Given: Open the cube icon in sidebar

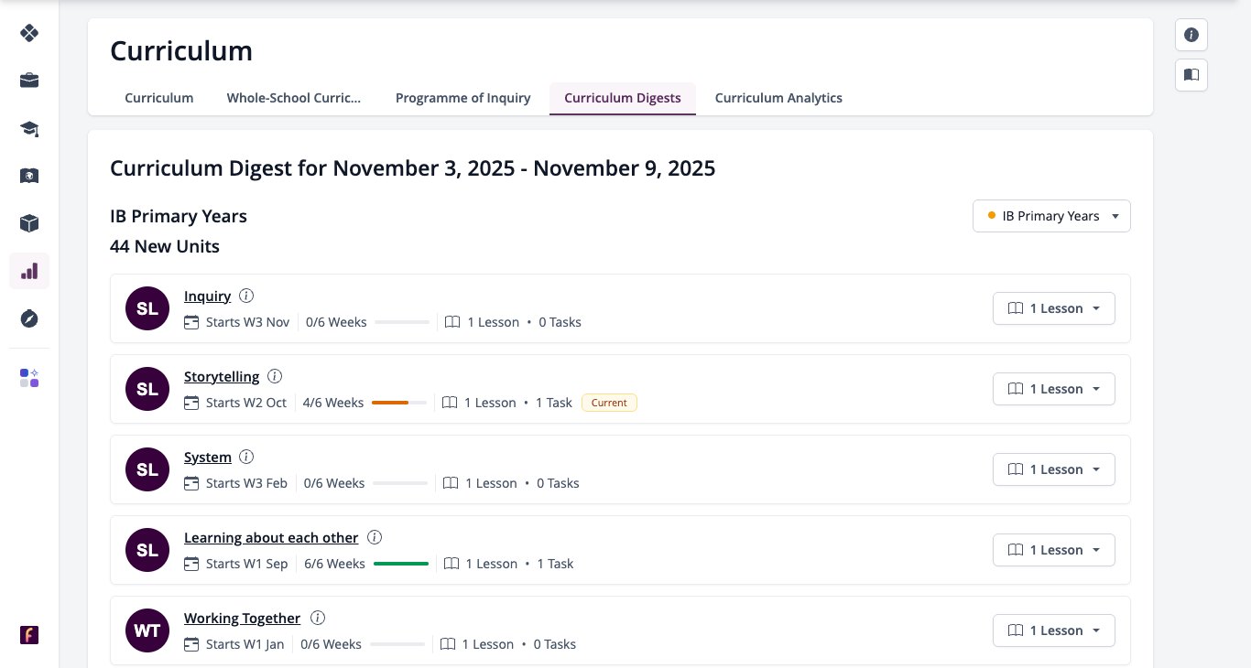Looking at the screenshot, I should [x=29, y=223].
